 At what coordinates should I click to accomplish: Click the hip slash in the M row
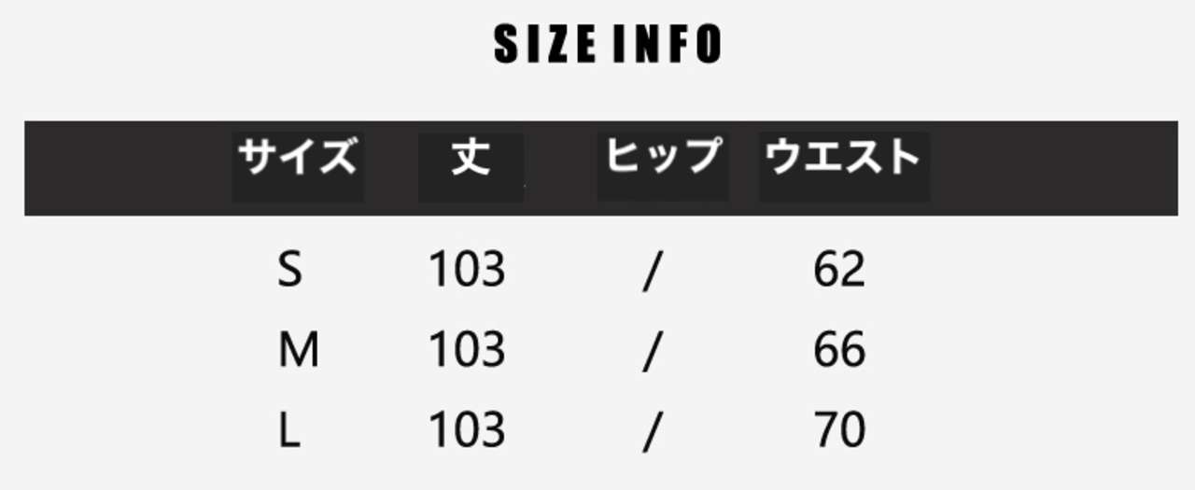pos(652,352)
